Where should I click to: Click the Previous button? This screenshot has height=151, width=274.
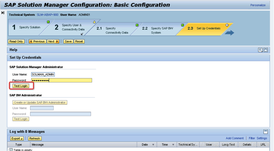coord(38,41)
